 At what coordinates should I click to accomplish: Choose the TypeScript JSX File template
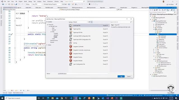point(89,32)
